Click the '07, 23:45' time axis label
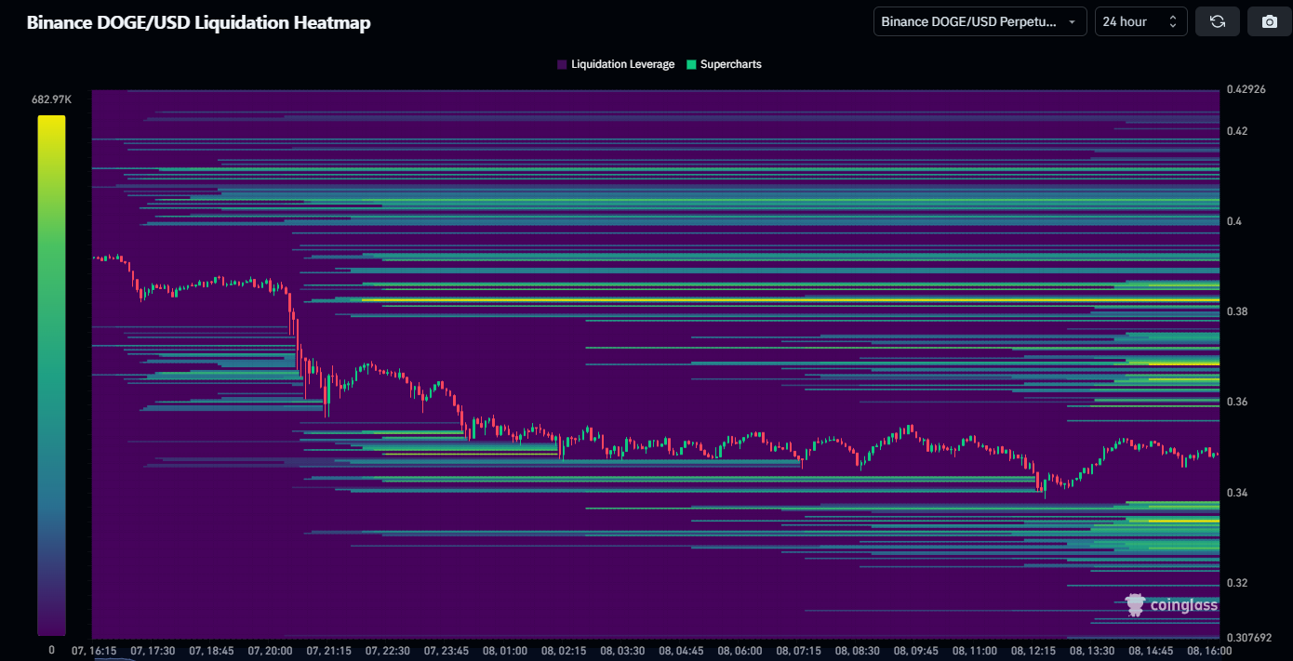The image size is (1293, 661). pos(446,651)
